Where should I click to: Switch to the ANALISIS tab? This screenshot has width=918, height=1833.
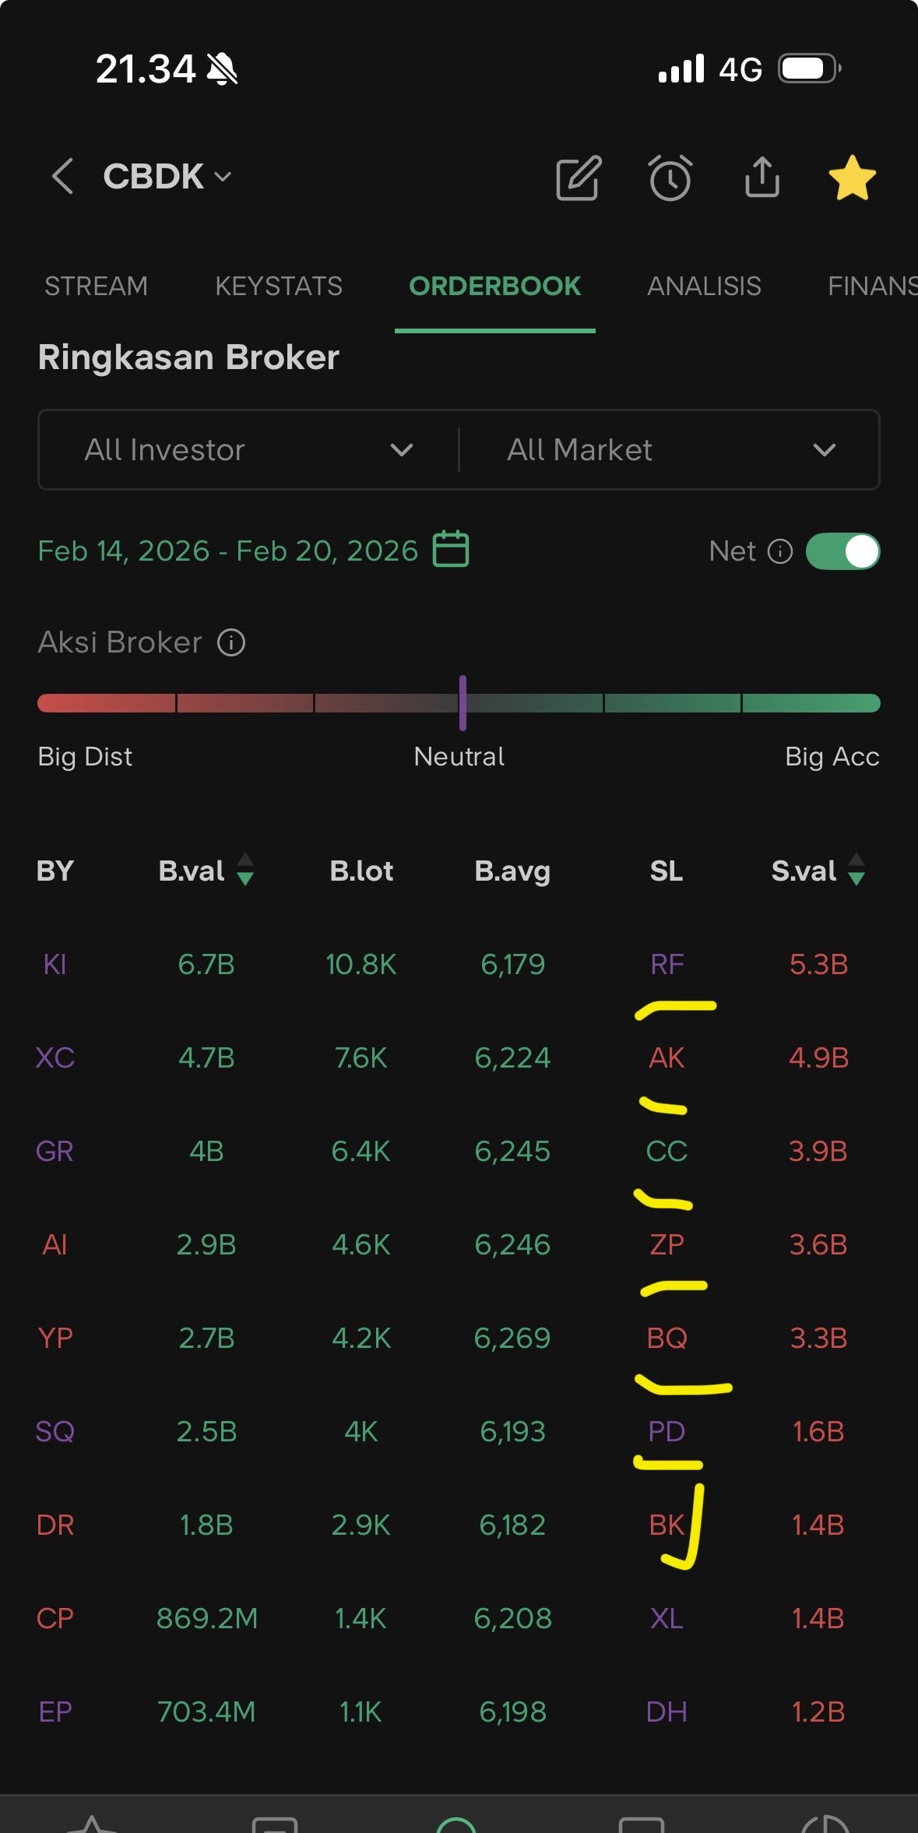point(704,287)
